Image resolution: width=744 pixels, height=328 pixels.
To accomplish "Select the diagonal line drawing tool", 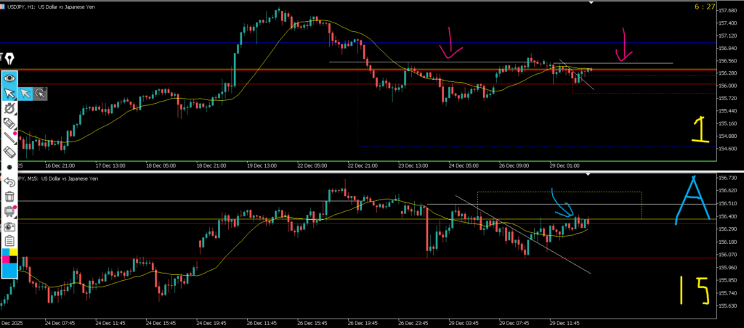I will (9, 138).
